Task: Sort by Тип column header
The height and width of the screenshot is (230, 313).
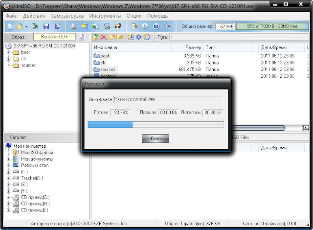Action: pos(227,47)
